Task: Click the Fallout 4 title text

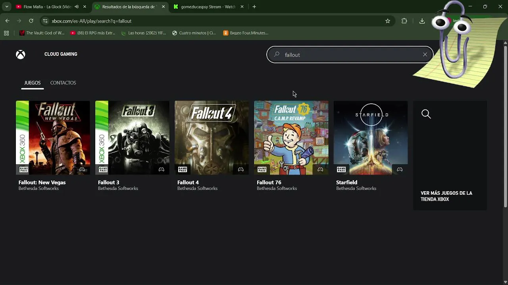Action: [x=188, y=182]
